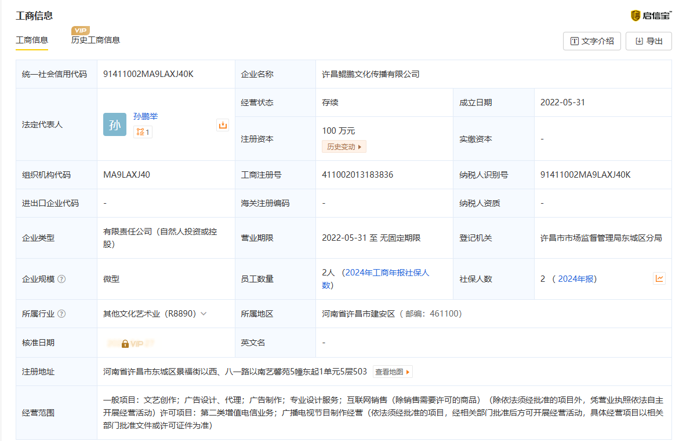The height and width of the screenshot is (441, 679).
Task: Click the 文字介绍 button
Action: pos(591,41)
